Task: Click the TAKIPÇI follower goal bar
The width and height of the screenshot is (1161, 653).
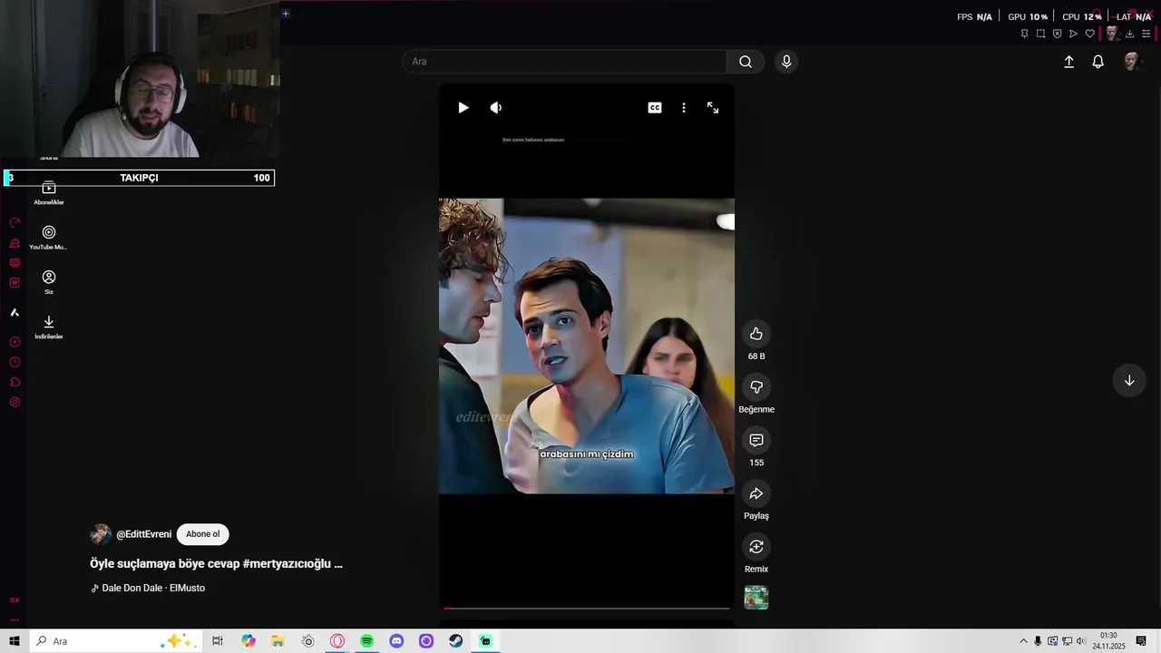Action: pyautogui.click(x=139, y=178)
